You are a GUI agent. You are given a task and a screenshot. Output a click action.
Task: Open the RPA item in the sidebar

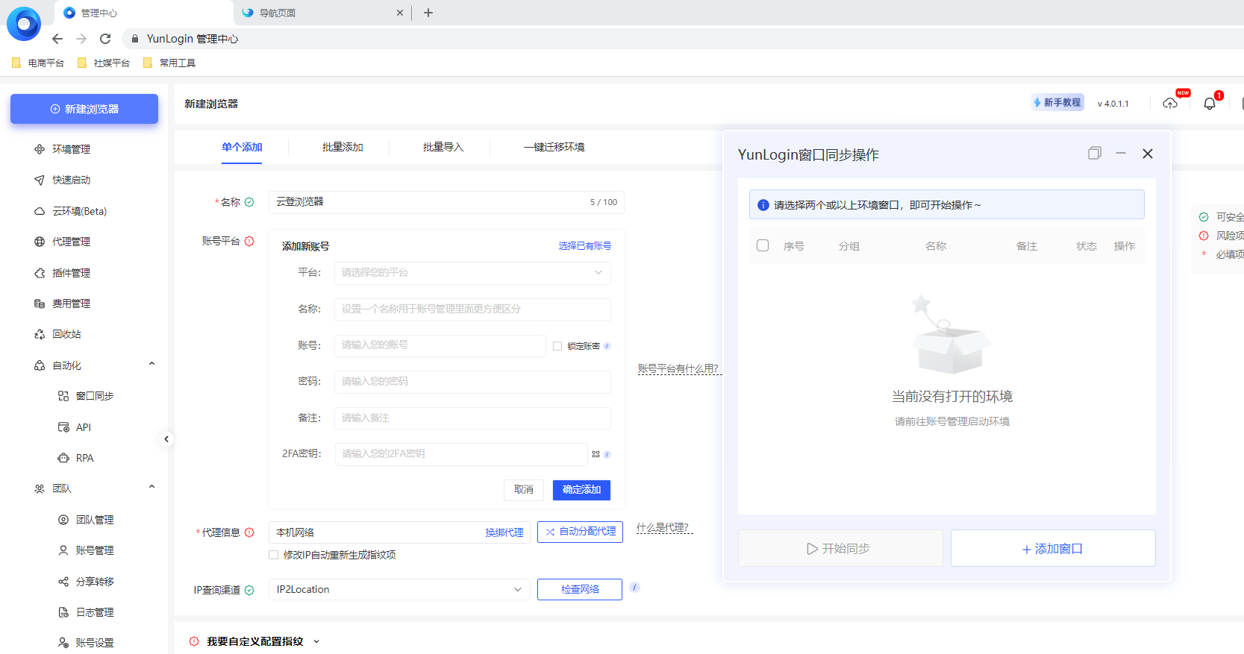(84, 458)
